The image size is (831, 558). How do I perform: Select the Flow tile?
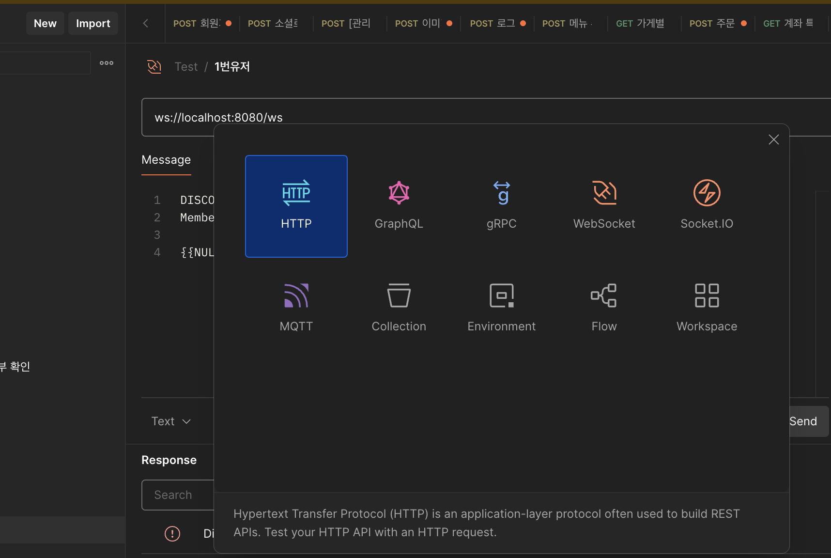click(x=604, y=309)
